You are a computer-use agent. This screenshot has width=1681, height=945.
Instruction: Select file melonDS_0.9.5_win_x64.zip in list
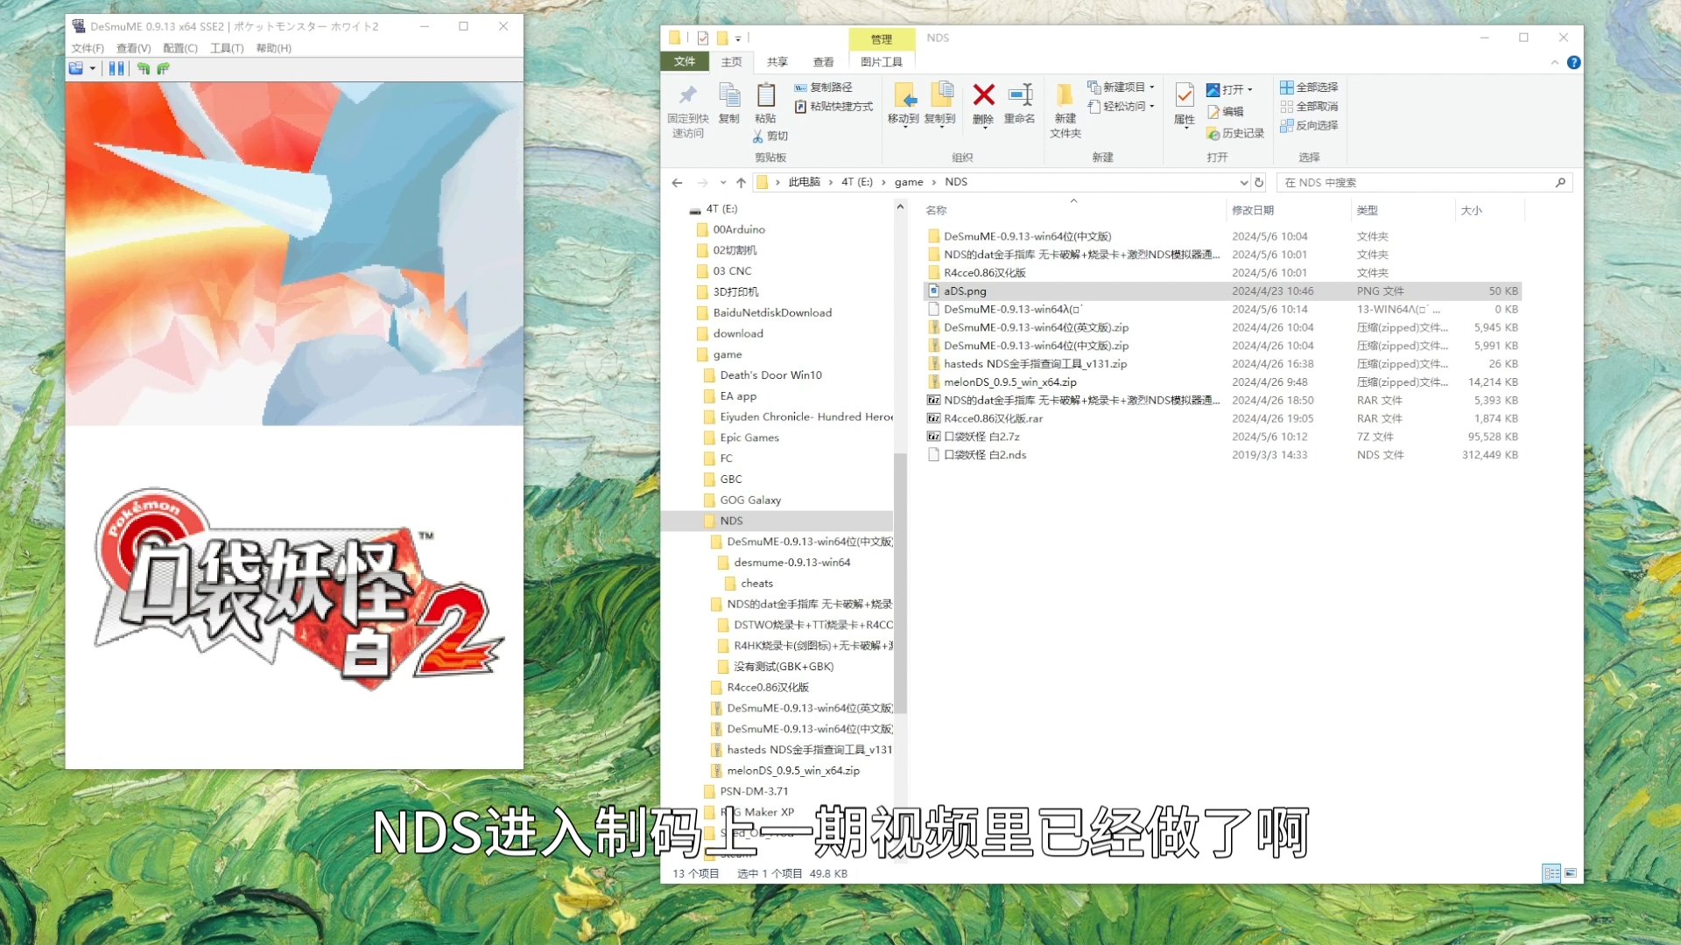(x=1010, y=382)
